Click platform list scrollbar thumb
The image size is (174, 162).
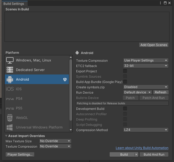click(71, 90)
